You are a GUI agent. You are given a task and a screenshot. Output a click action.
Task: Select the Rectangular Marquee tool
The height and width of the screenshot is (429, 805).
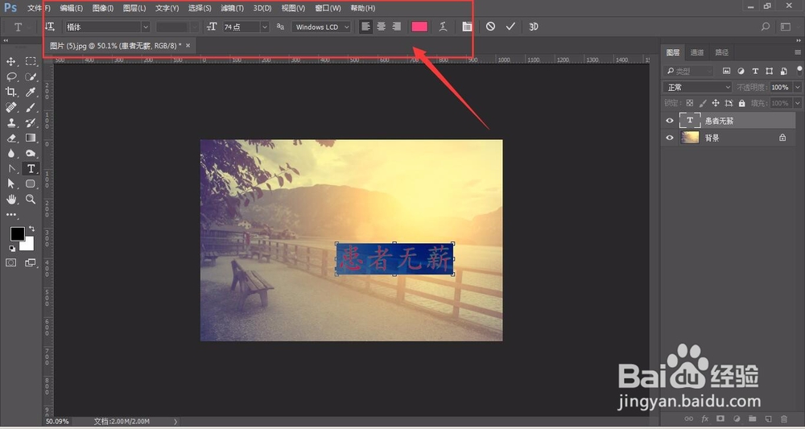(x=31, y=62)
